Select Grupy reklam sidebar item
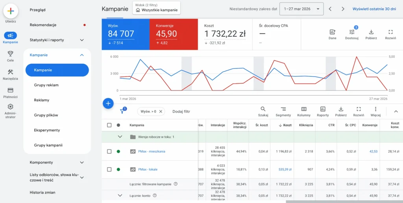403x203 pixels. [x=46, y=85]
